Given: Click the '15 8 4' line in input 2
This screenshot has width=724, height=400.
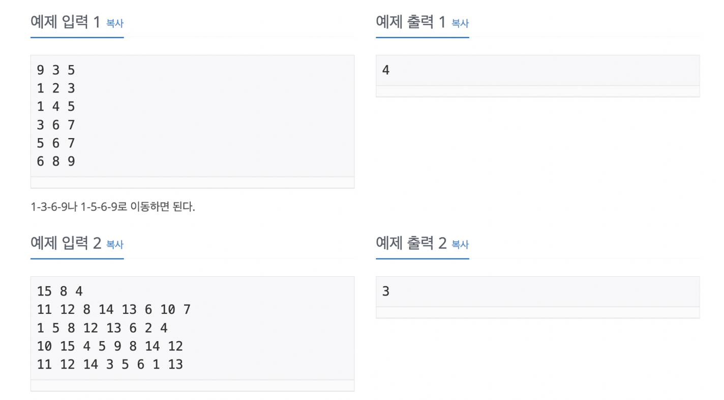Looking at the screenshot, I should (59, 291).
